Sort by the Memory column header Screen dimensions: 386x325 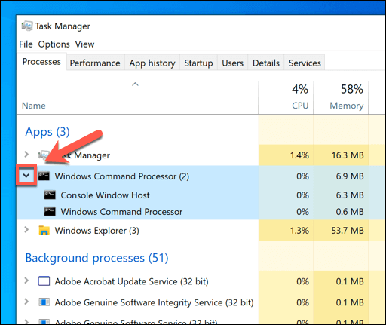(347, 106)
